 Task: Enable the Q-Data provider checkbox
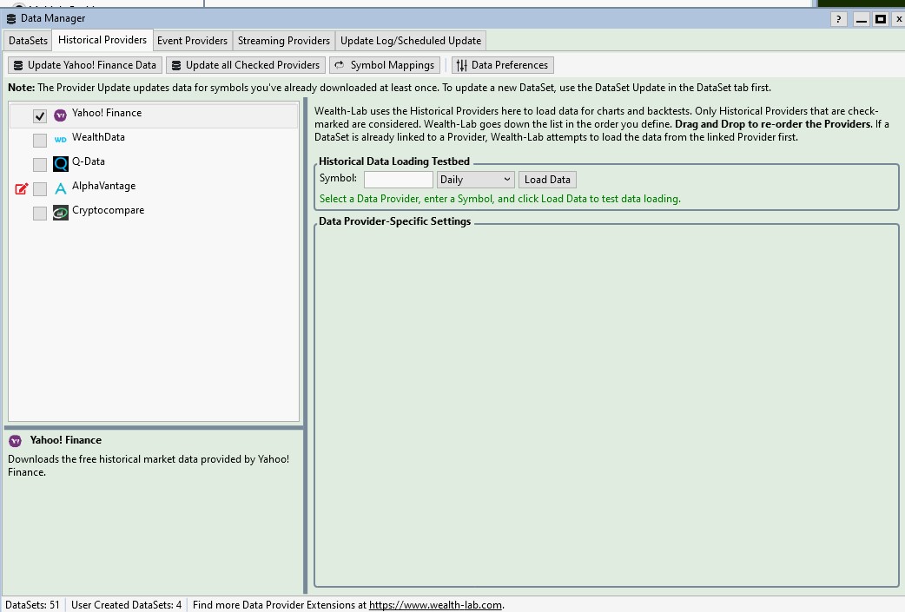point(40,164)
